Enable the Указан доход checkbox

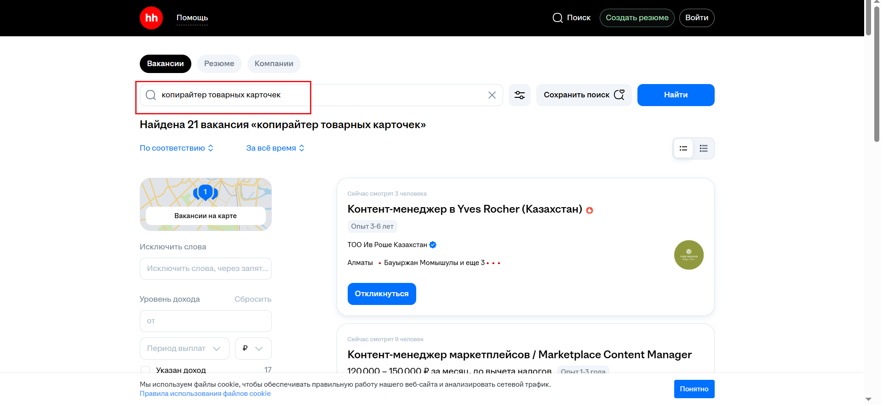coord(145,370)
